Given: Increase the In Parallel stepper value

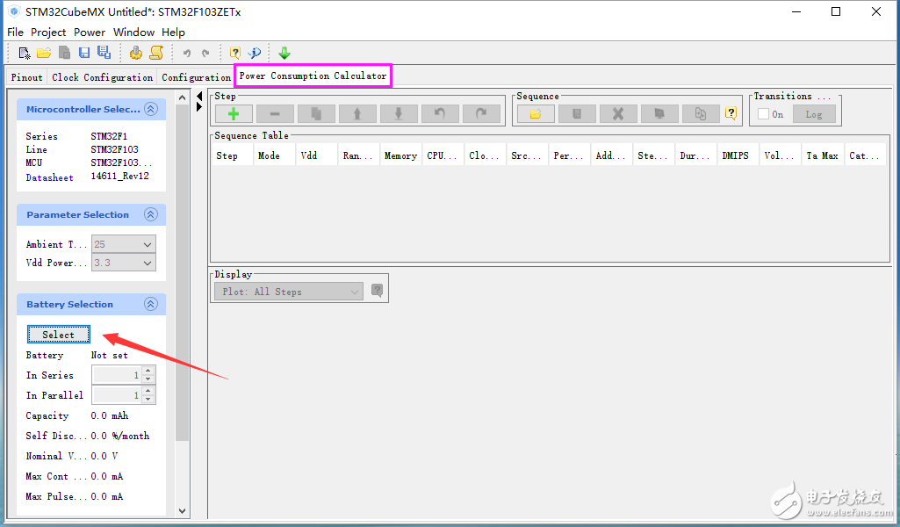Looking at the screenshot, I should click(148, 391).
